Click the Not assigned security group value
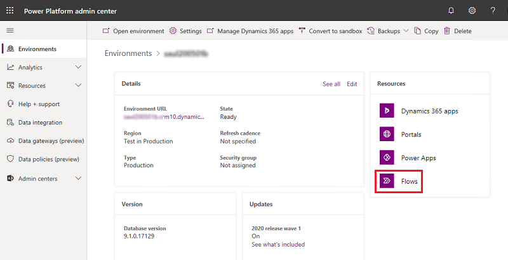 click(x=237, y=165)
